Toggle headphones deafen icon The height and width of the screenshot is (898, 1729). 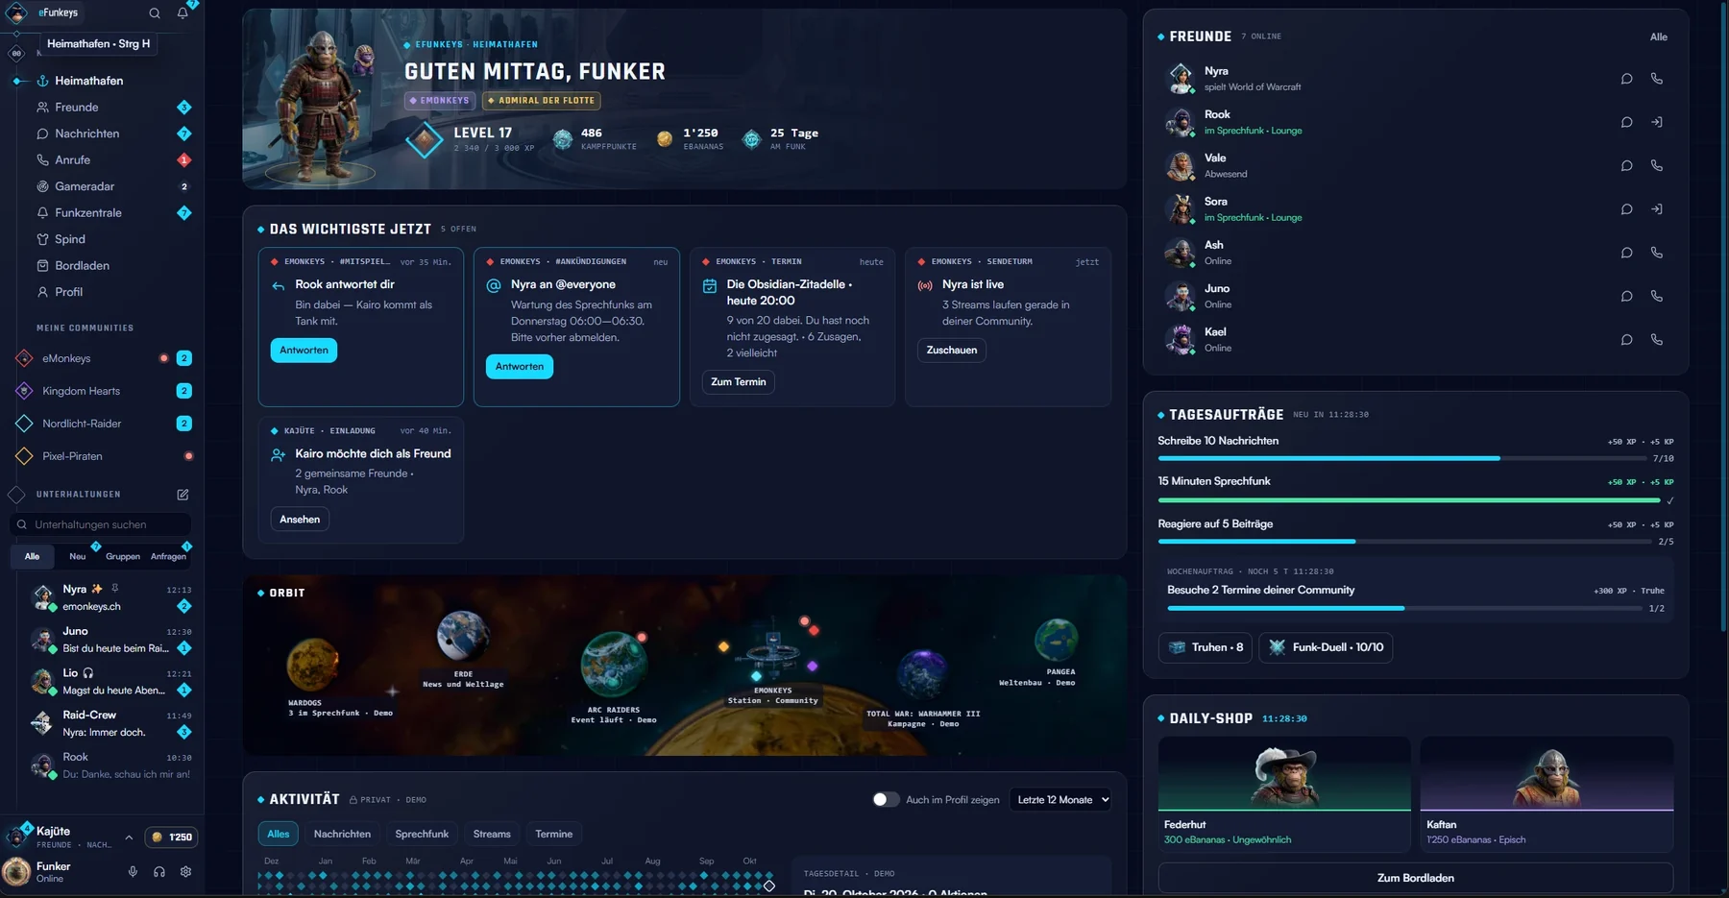point(159,872)
